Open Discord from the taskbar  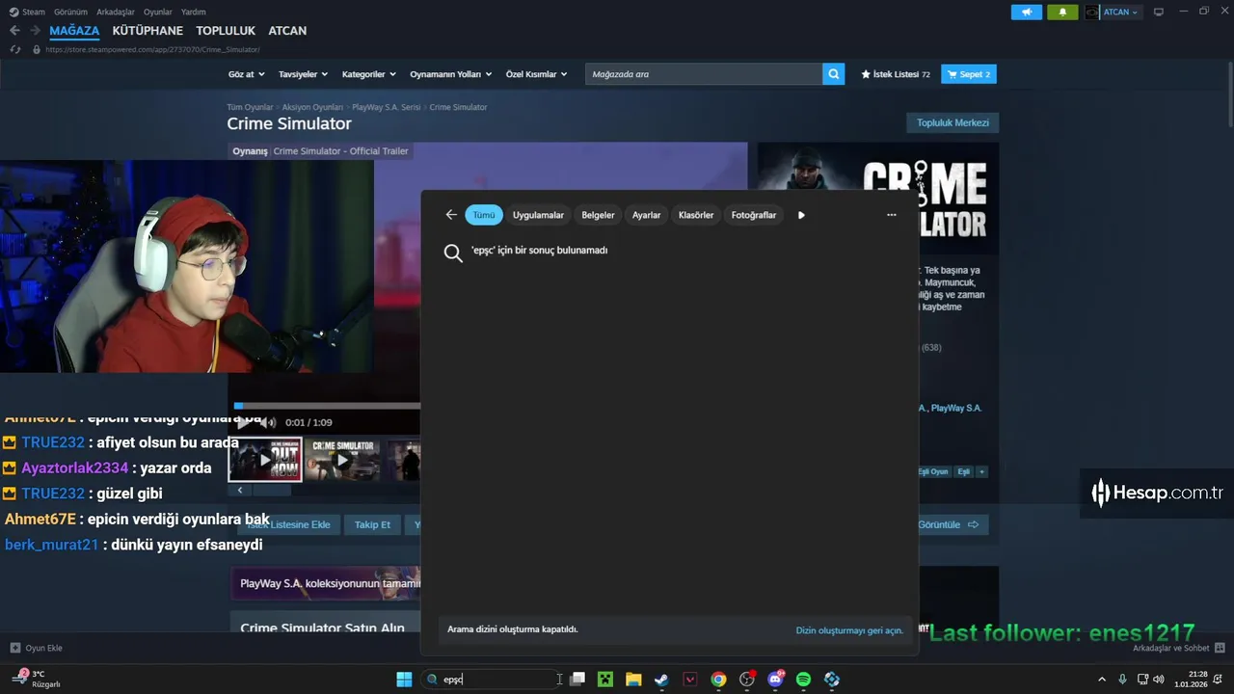coord(775,680)
